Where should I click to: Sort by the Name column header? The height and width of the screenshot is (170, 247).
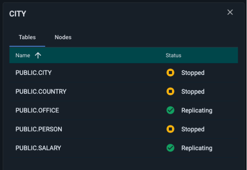pos(23,56)
